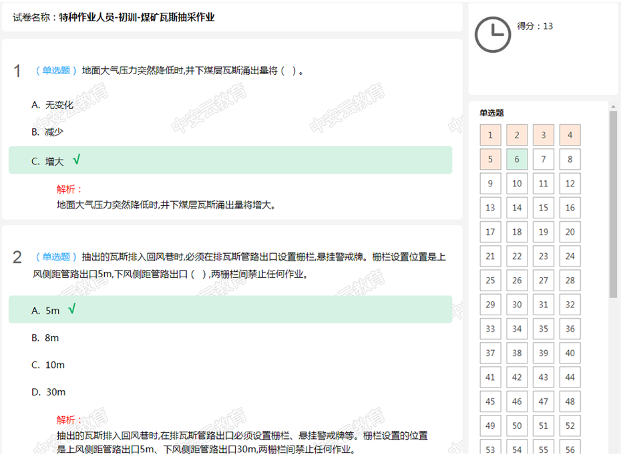Jump to question 11
This screenshot has height=467, width=621.
(544, 184)
